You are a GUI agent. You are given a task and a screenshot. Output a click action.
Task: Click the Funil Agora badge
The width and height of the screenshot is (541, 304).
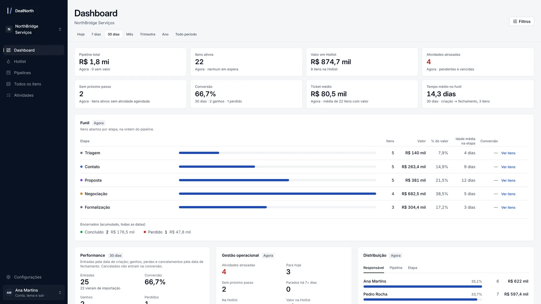coord(99,123)
